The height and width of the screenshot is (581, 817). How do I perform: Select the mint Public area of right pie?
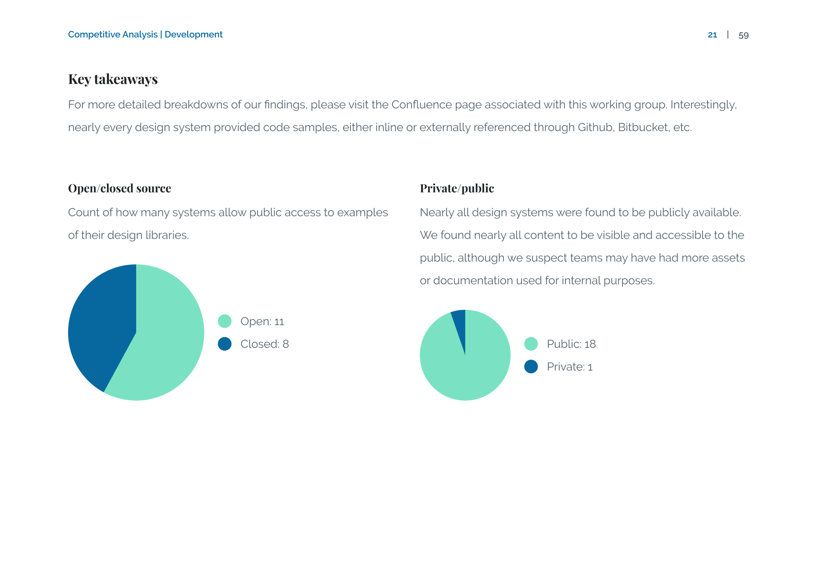coord(465,372)
